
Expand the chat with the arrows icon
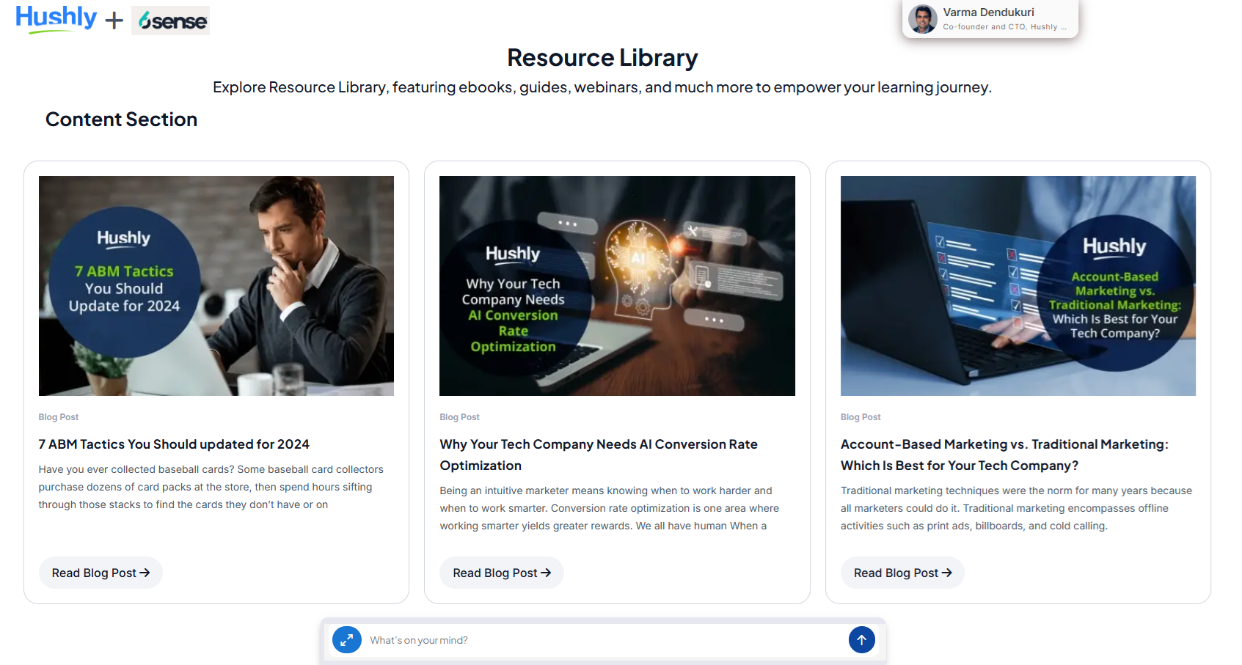pos(347,640)
